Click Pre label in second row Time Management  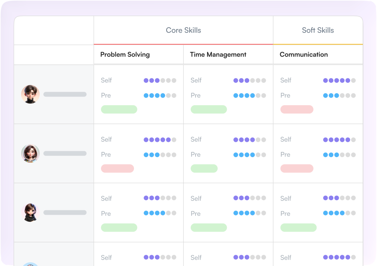click(x=196, y=155)
